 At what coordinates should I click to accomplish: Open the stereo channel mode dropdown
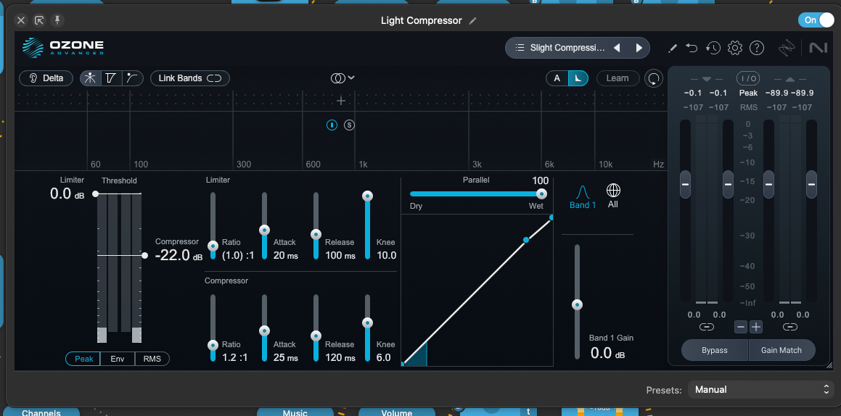[x=342, y=78]
